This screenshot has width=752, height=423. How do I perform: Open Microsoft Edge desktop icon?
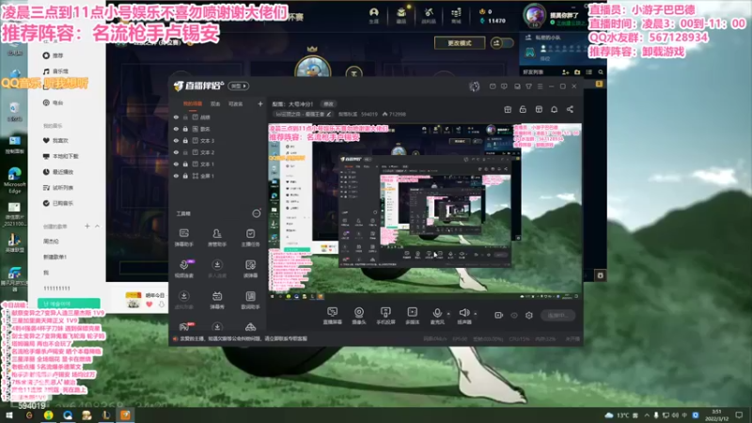click(14, 180)
